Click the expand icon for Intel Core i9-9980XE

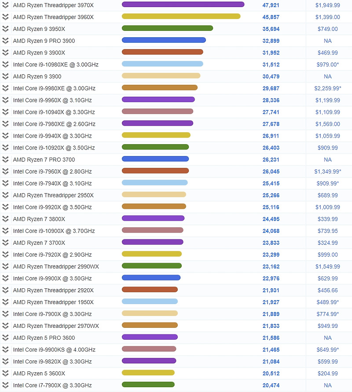coord(6,88)
